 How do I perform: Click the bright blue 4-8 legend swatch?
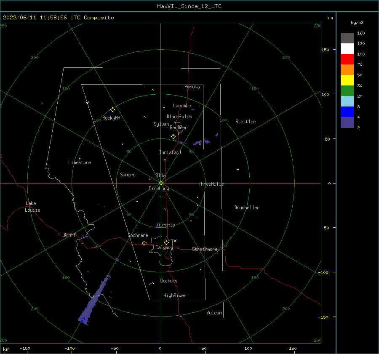(347, 112)
